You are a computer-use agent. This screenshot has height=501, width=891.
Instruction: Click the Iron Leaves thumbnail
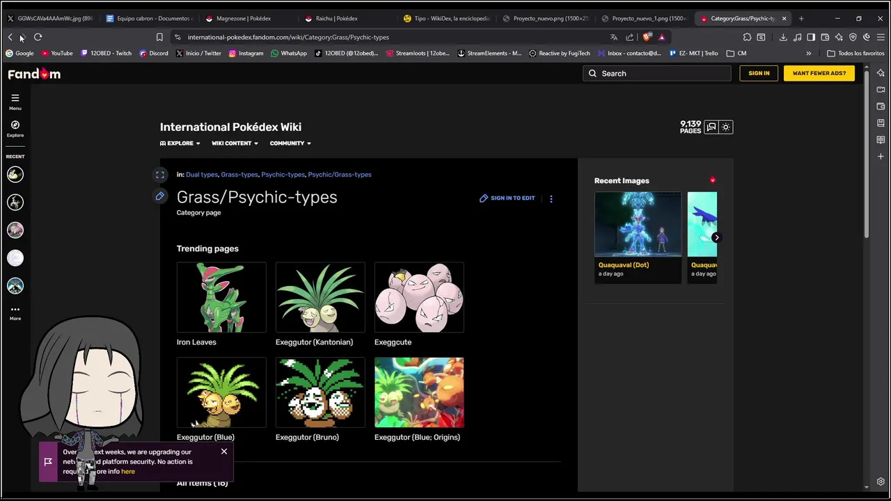tap(221, 297)
